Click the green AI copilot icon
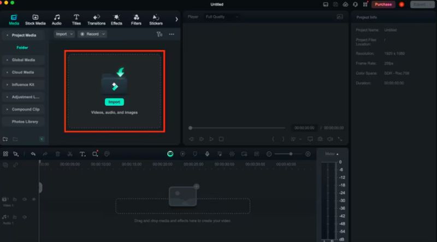Image resolution: width=437 pixels, height=242 pixels. click(x=170, y=154)
